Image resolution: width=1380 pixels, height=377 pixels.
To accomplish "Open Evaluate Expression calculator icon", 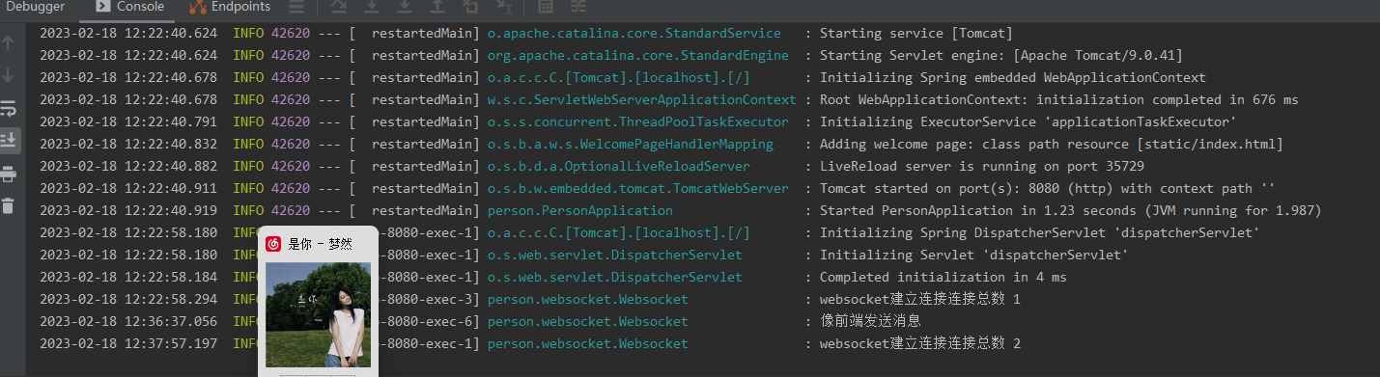I will tap(545, 6).
